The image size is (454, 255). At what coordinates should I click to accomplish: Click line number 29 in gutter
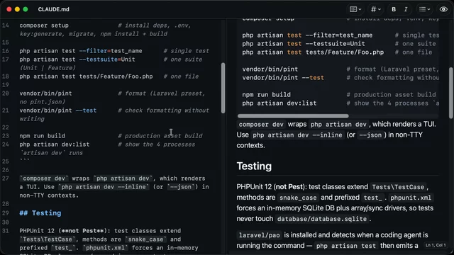click(x=6, y=213)
